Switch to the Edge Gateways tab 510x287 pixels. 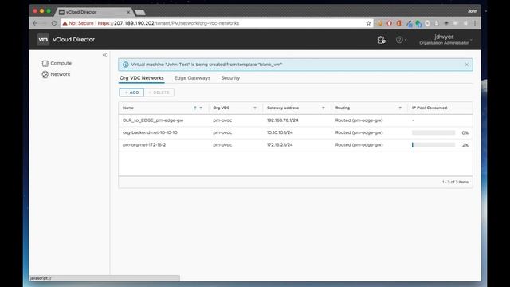coord(192,78)
